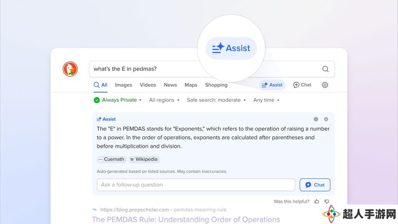Give thumbs down for the answer
Viewport: 398px width, 224px height.
pyautogui.click(x=326, y=201)
